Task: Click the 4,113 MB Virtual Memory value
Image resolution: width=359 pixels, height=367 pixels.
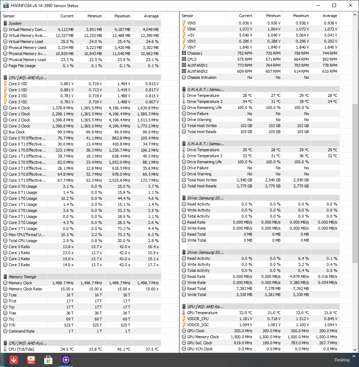Action: point(66,29)
